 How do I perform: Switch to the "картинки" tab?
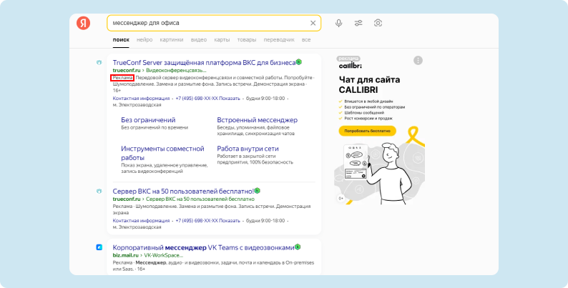pyautogui.click(x=171, y=40)
